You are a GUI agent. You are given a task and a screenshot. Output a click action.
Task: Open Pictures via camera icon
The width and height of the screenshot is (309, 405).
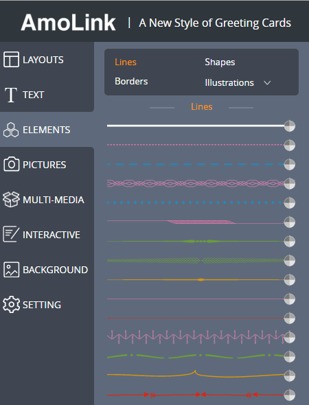coord(11,164)
